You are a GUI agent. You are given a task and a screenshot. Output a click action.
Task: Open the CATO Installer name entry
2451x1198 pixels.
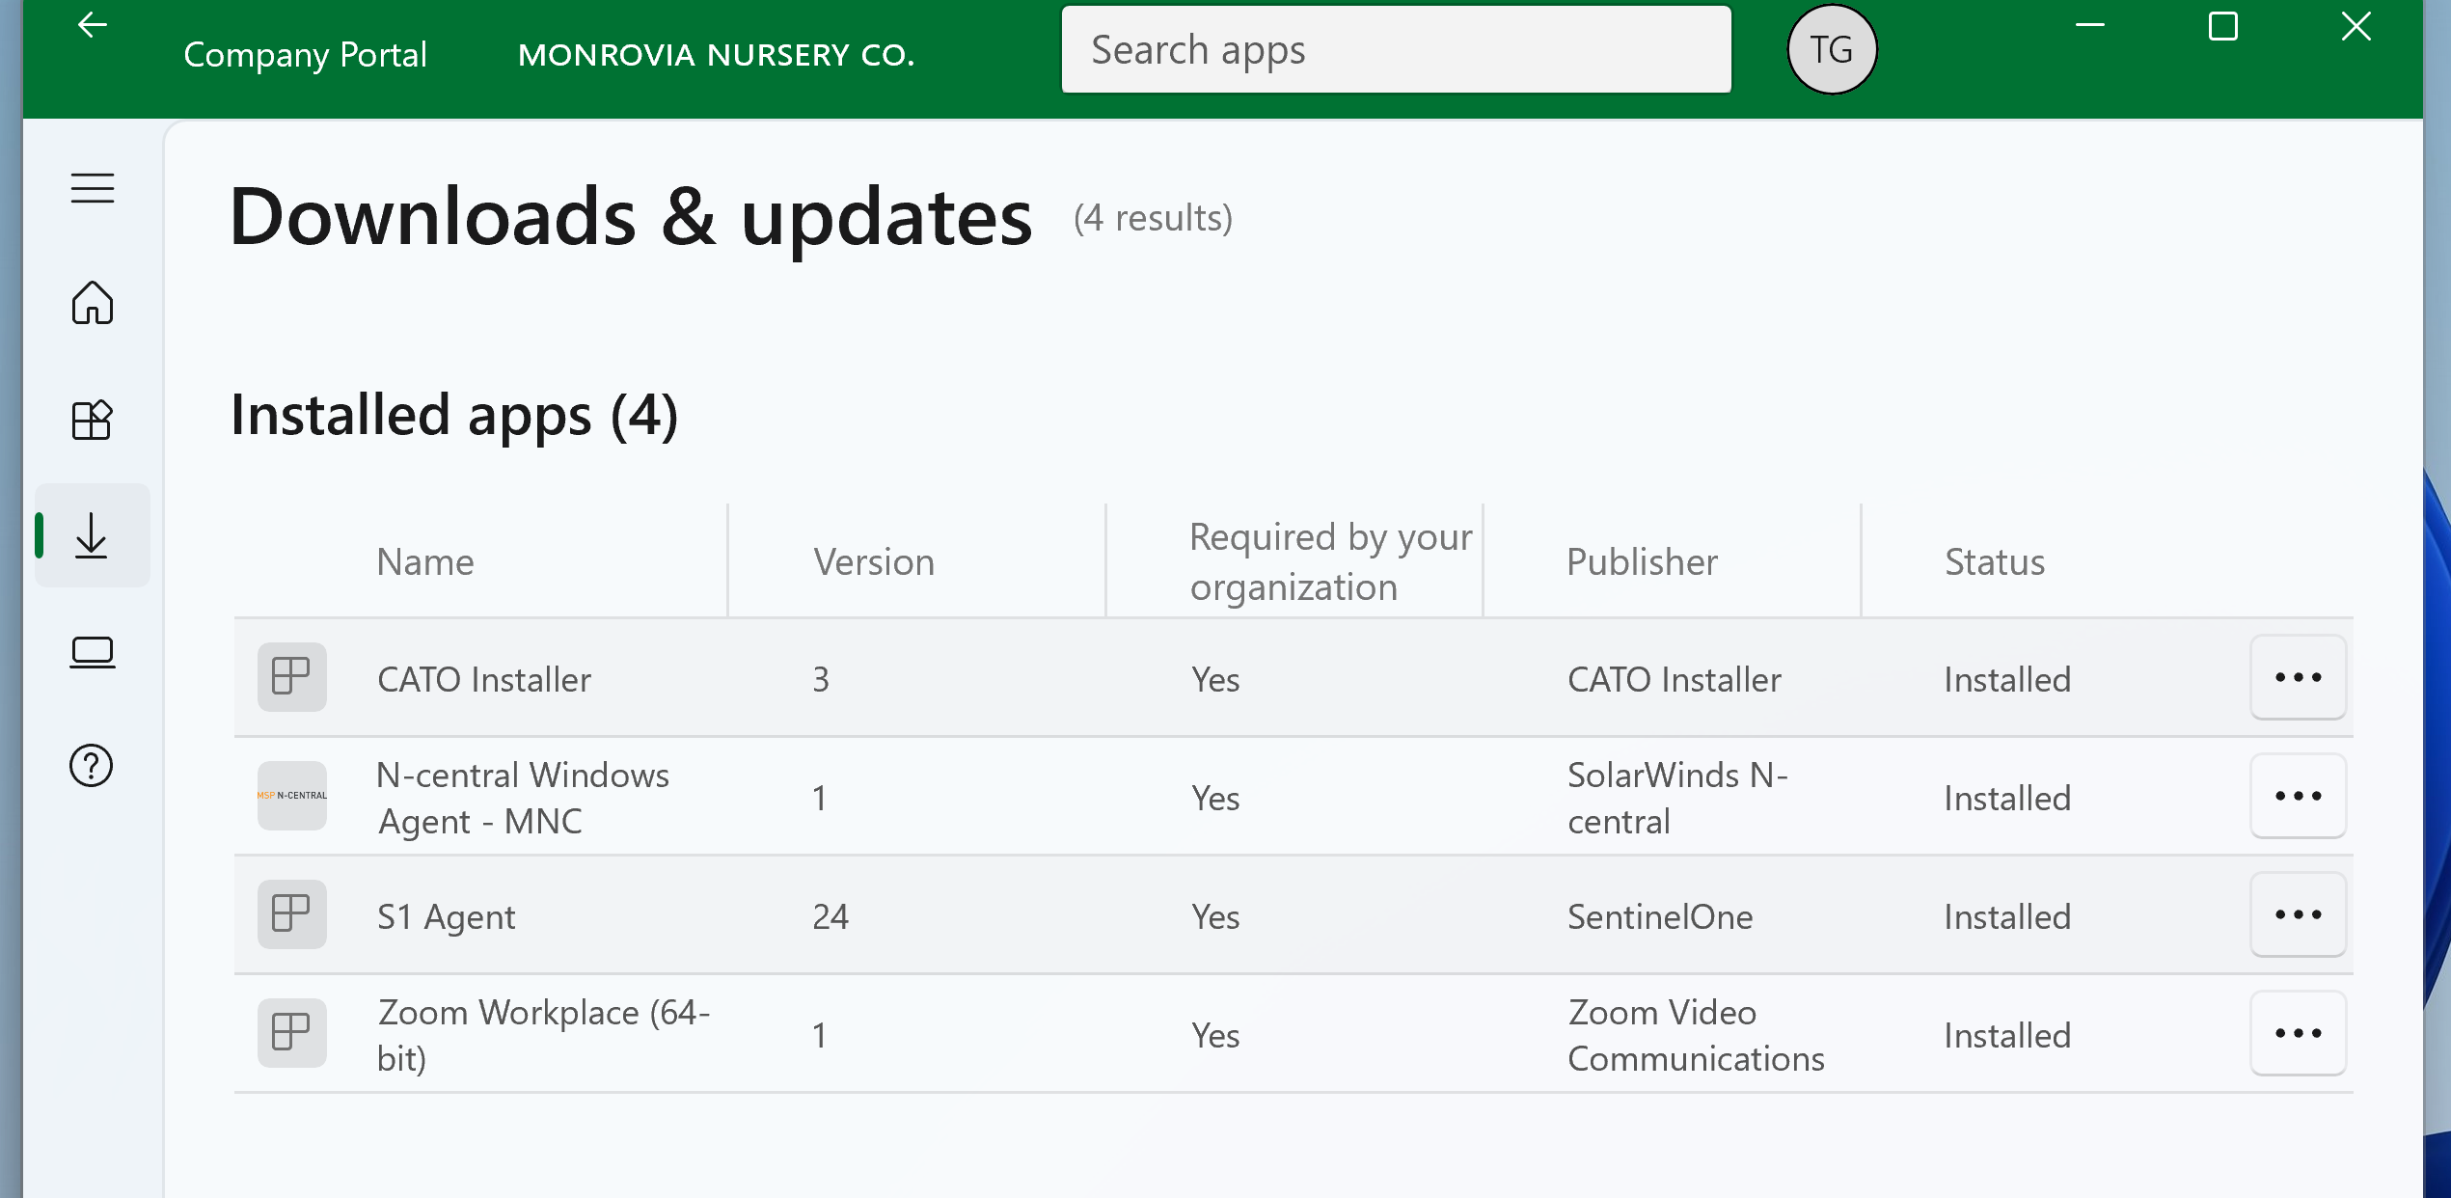point(484,679)
